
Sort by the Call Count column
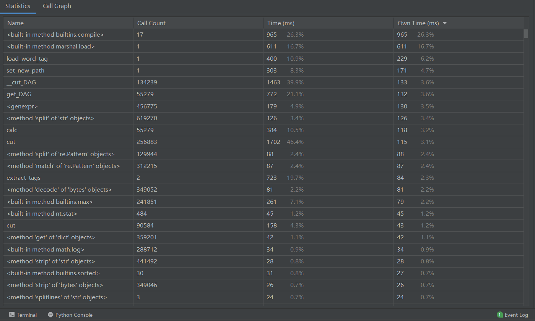[x=151, y=23]
